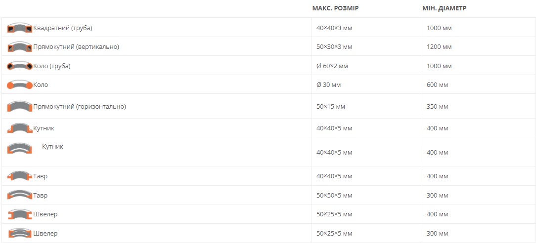This screenshot has width=536, height=243.
Task: Click the Тавр icon in the 50×50×5 row
Action: coord(20,195)
